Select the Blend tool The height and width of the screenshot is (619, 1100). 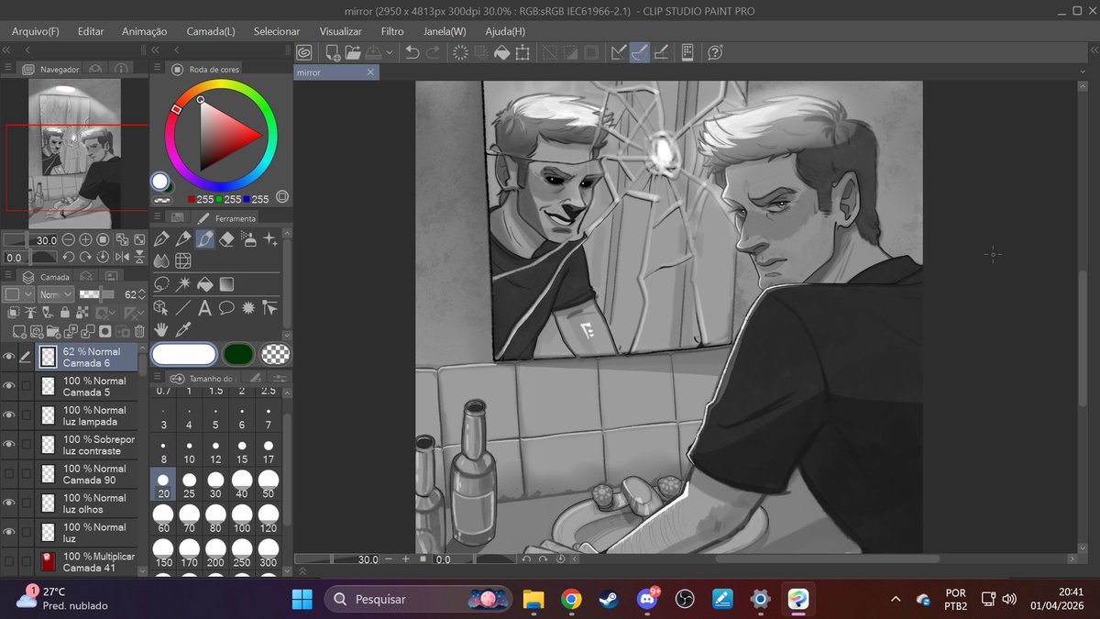point(161,261)
